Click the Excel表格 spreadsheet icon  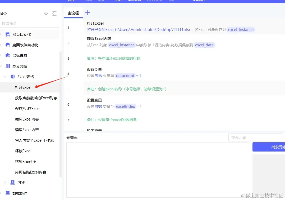(12, 77)
